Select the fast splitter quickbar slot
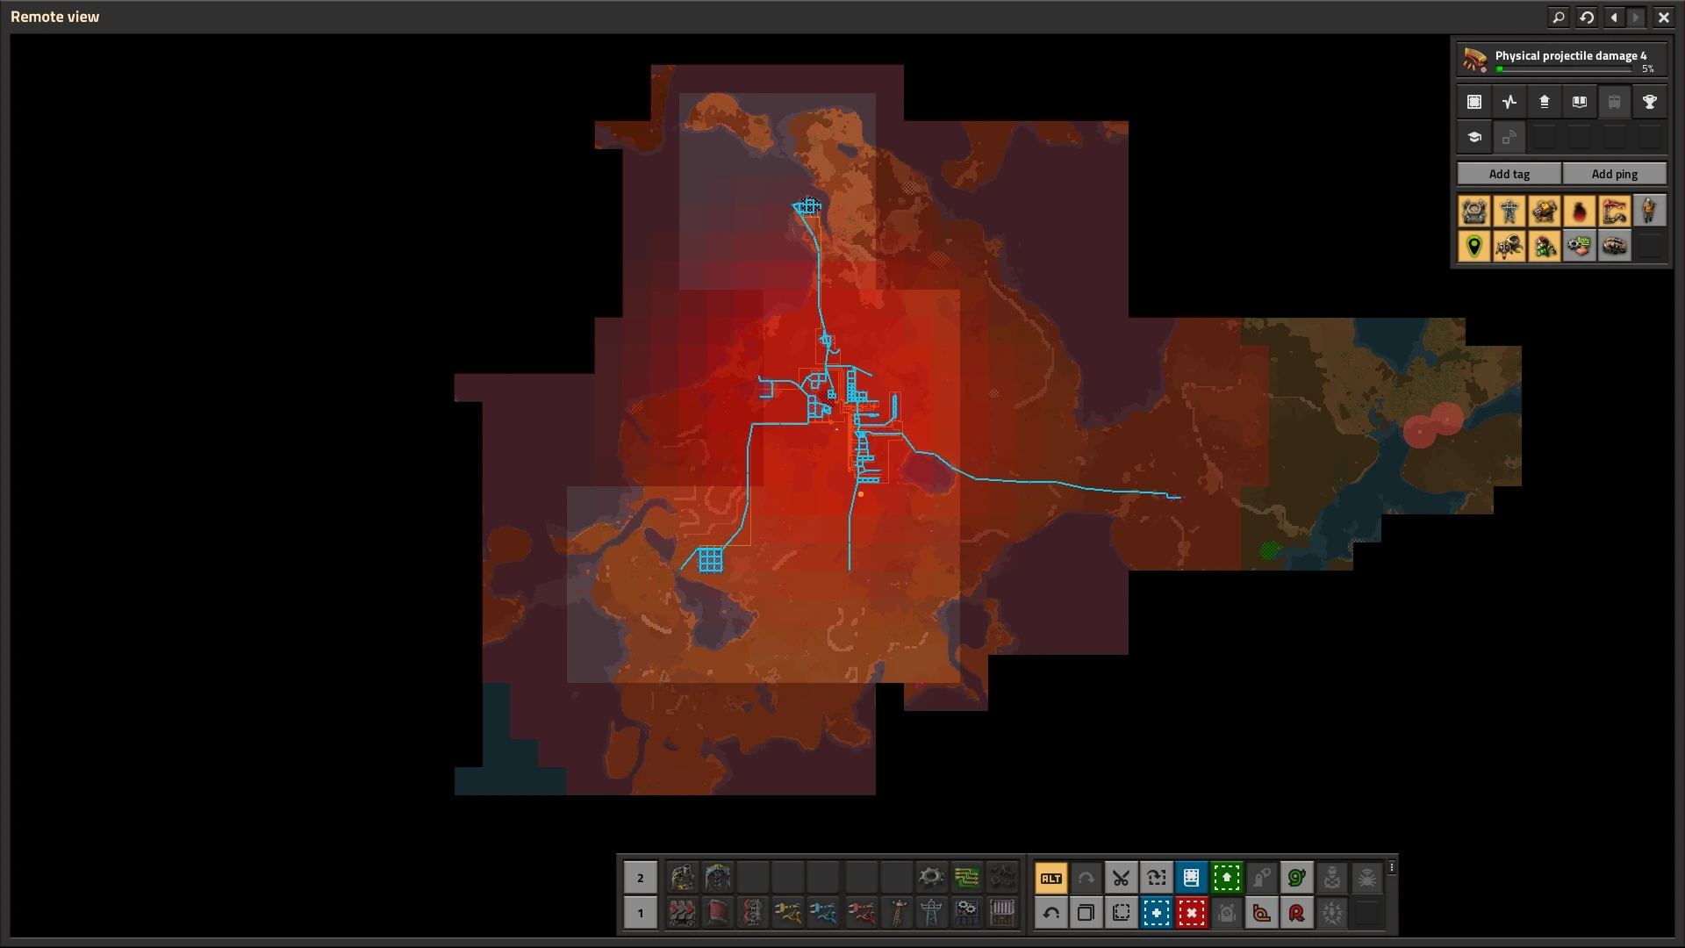1685x948 pixels. [x=752, y=913]
